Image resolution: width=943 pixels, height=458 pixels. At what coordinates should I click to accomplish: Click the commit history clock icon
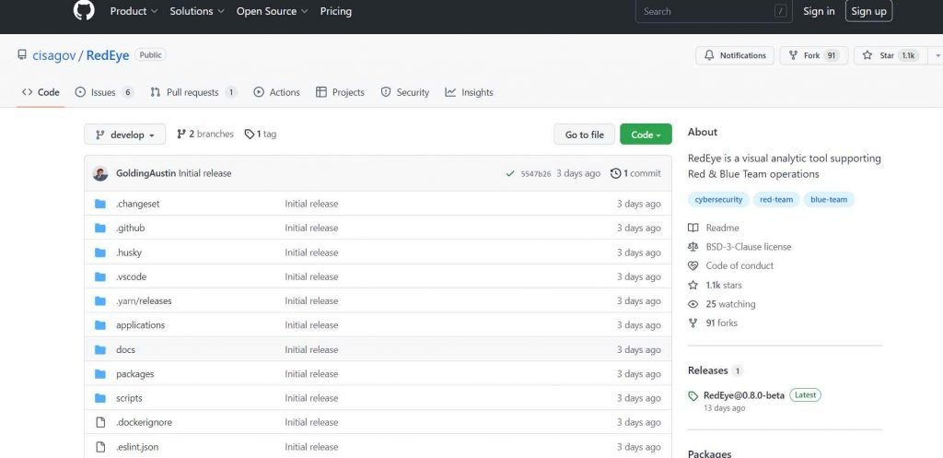pos(615,173)
